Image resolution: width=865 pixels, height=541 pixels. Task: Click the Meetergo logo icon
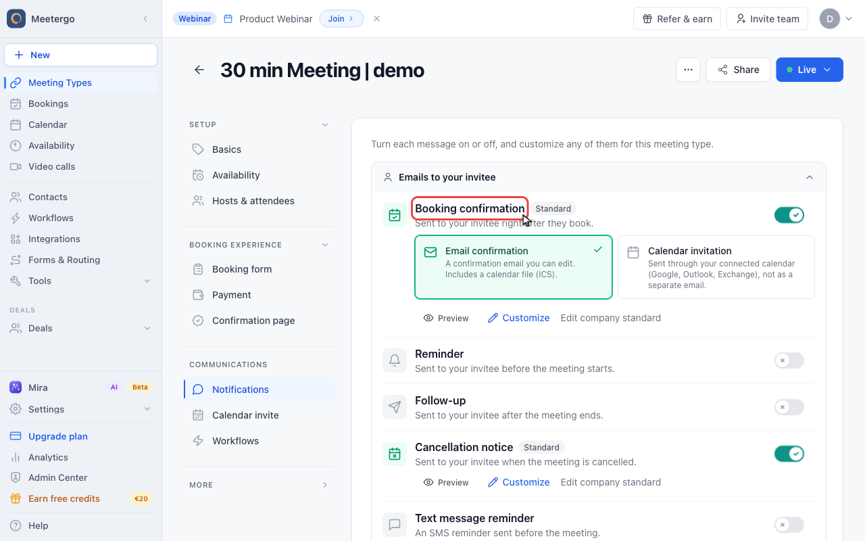coord(16,19)
